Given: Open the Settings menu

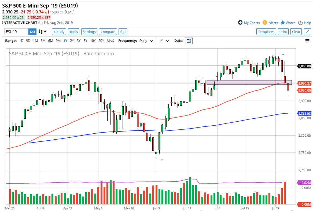Looking at the screenshot, I should coord(89,31).
